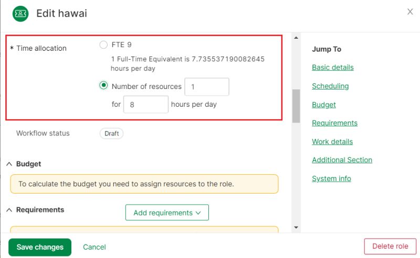Viewport: 420px width, 258px height.
Task: Collapse the Budget section
Action: pos(9,164)
